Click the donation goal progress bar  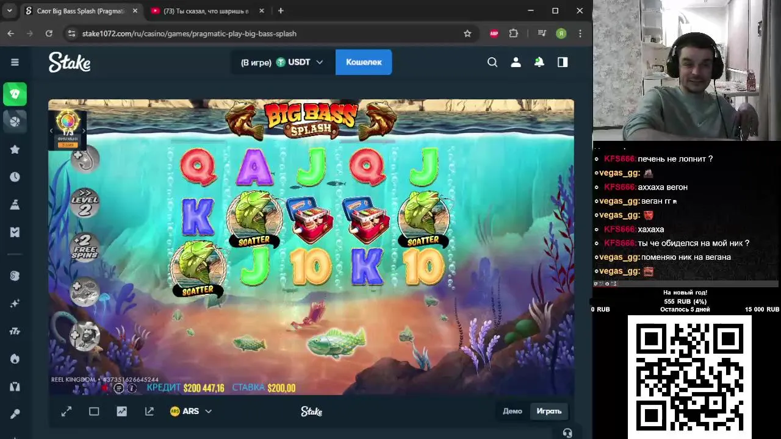[685, 302]
